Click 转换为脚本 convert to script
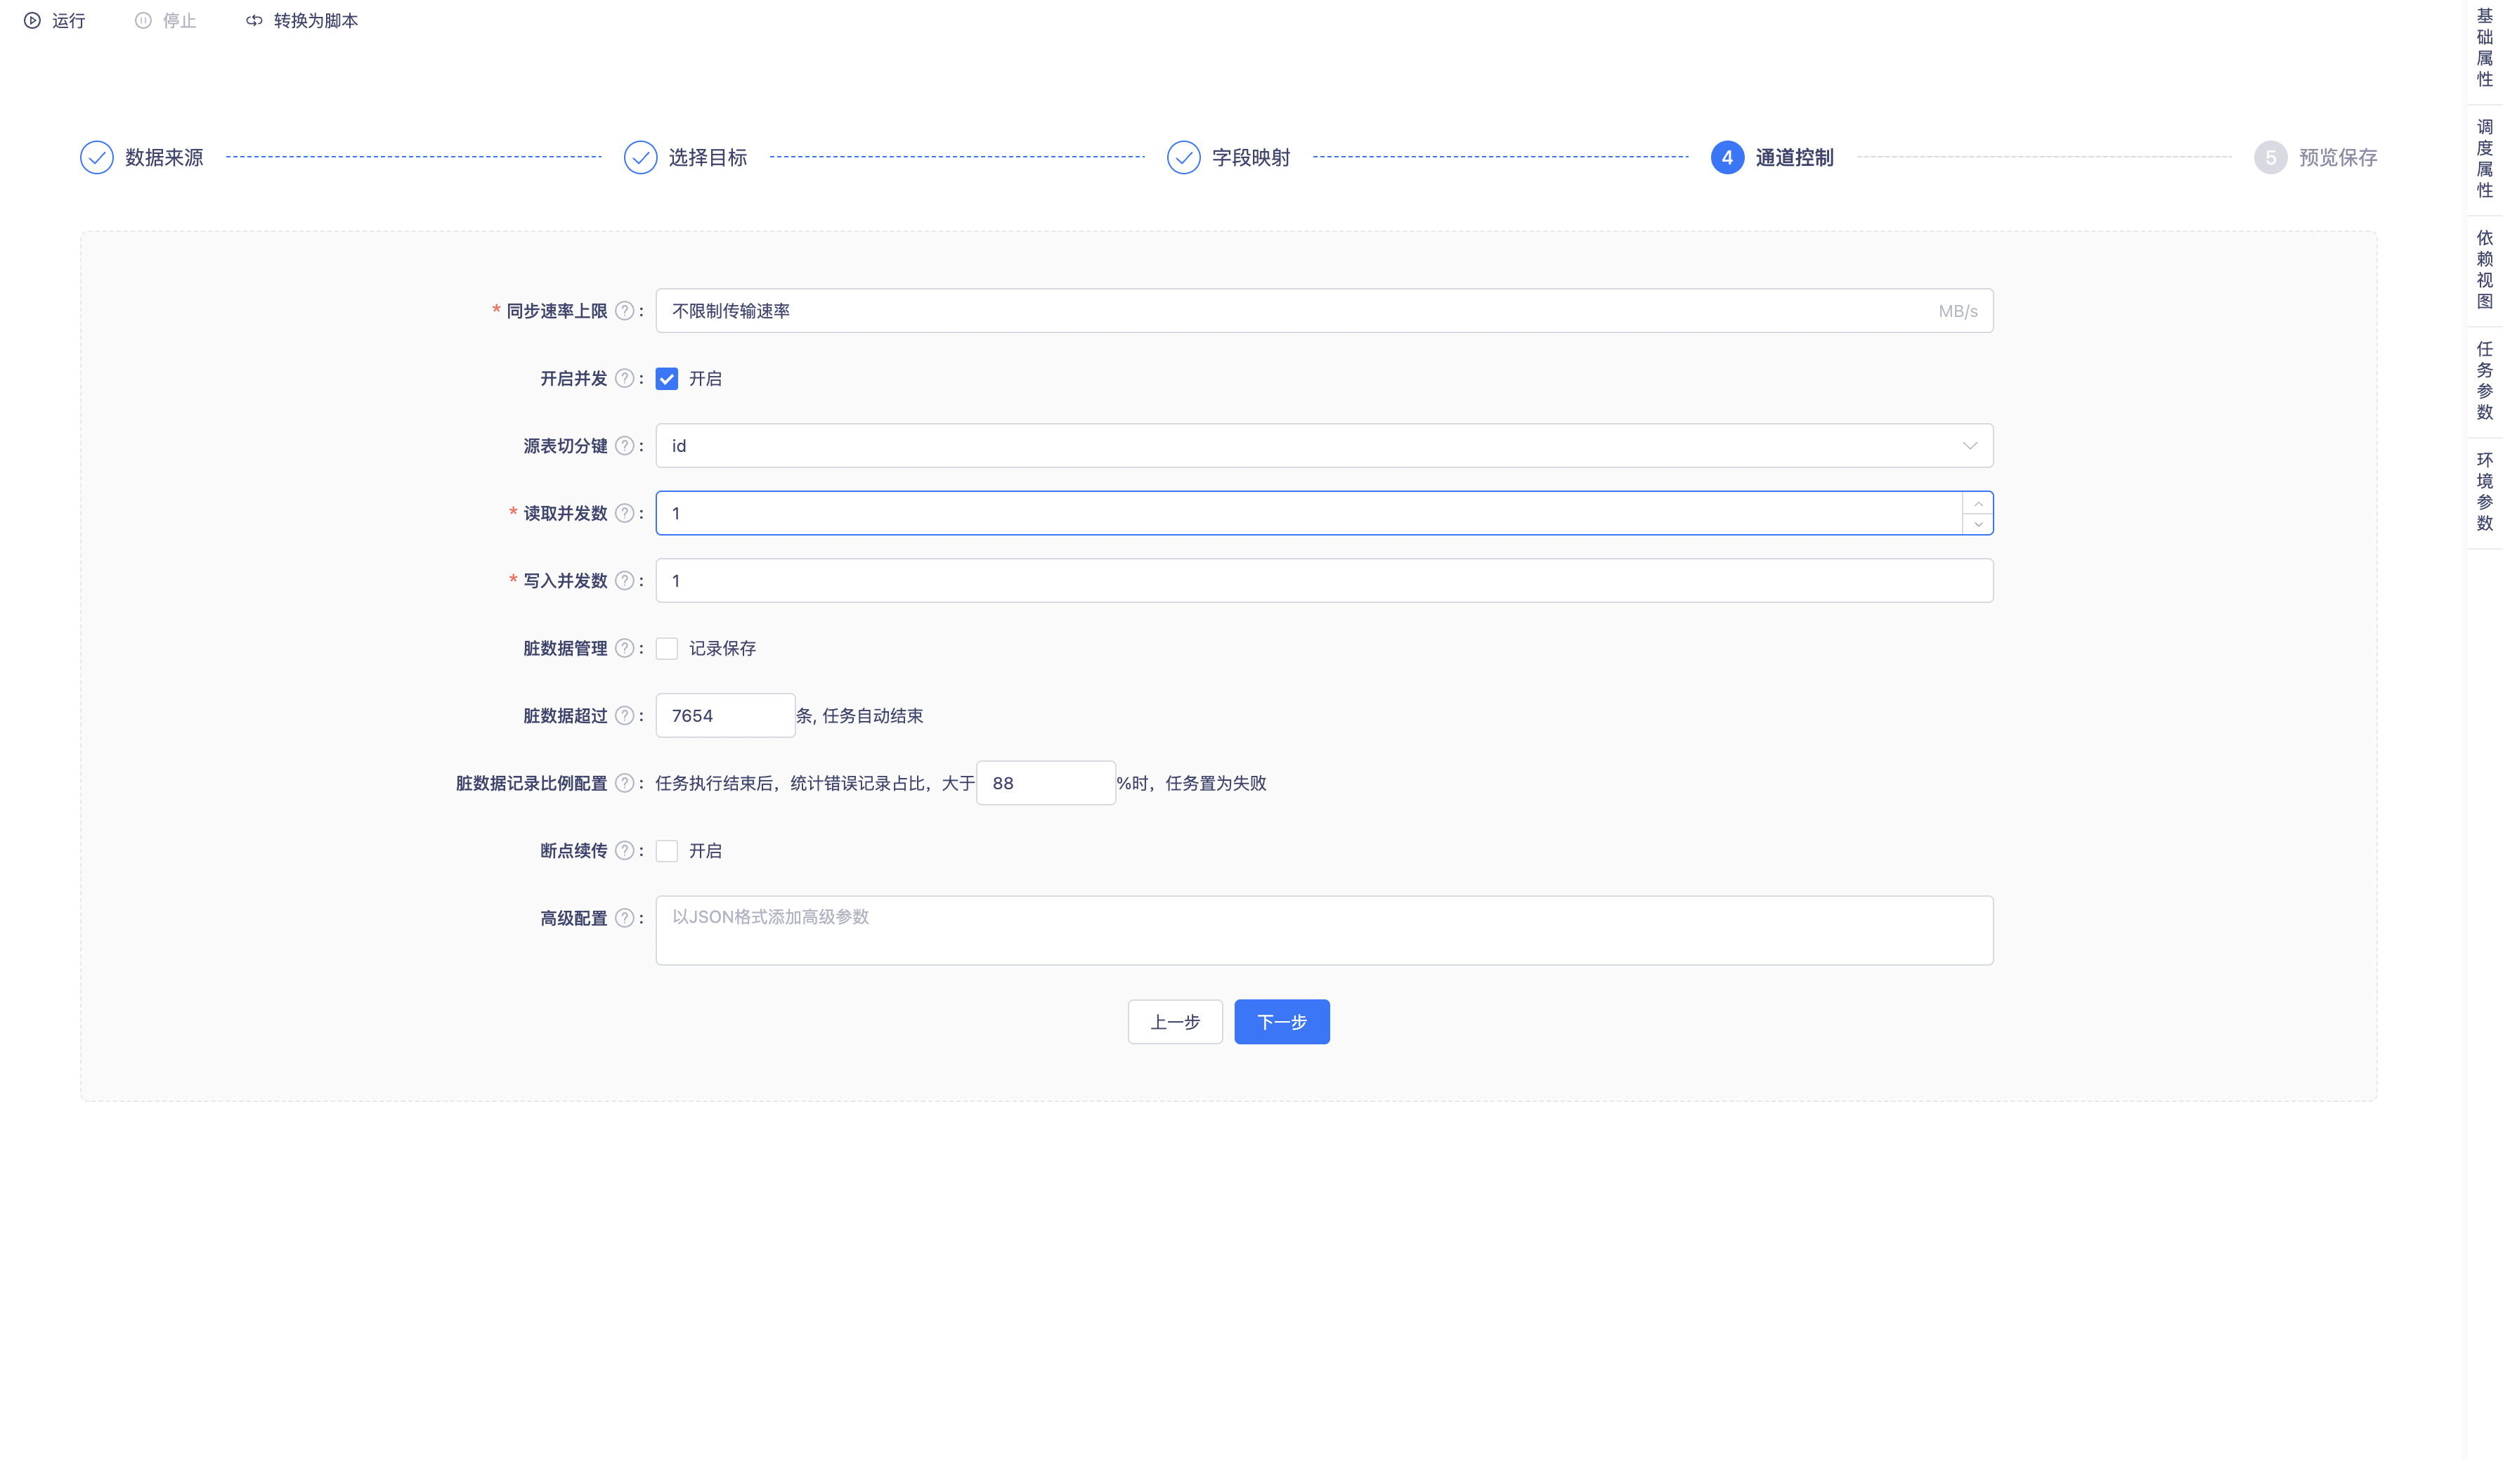This screenshot has width=2503, height=1459. point(302,21)
